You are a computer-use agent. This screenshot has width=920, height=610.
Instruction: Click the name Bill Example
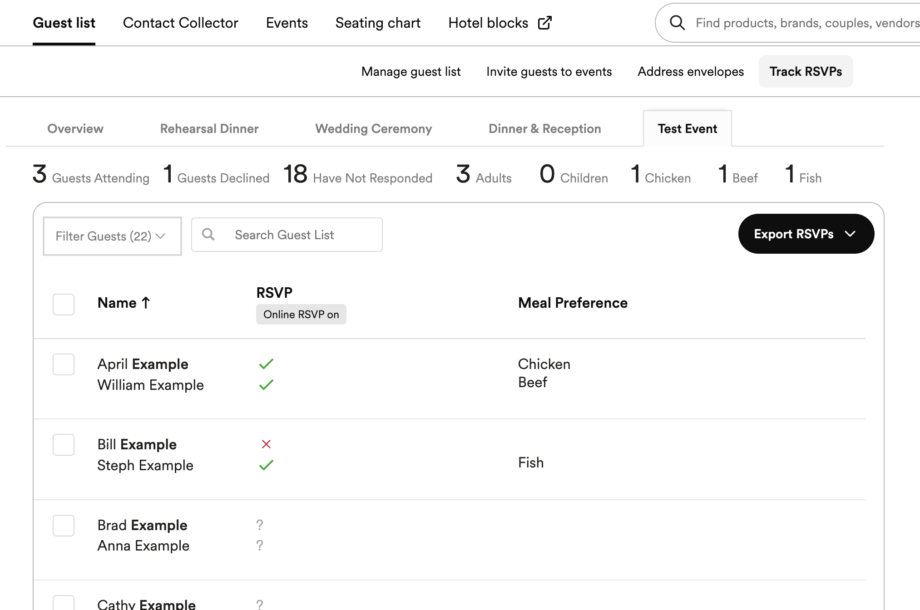tap(137, 444)
